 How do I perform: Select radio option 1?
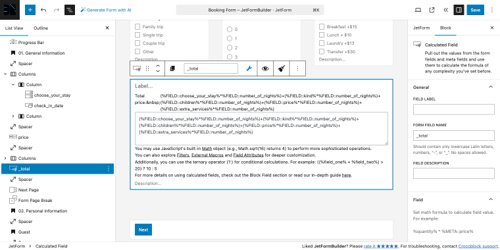click(x=230, y=39)
